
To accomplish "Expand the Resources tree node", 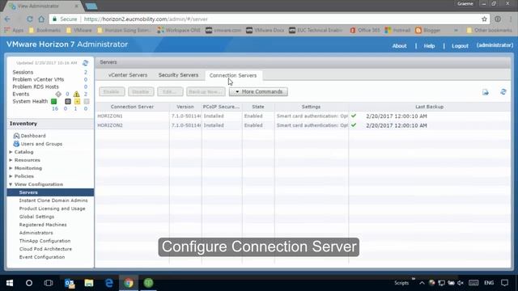I will [x=11, y=160].
